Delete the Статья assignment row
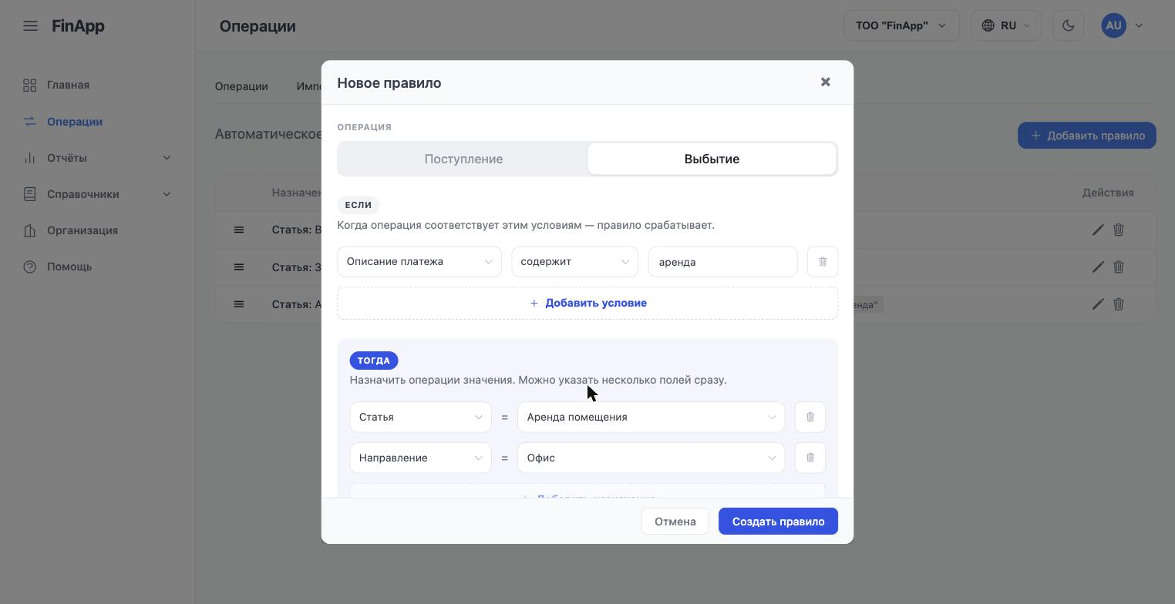The image size is (1175, 604). click(810, 417)
